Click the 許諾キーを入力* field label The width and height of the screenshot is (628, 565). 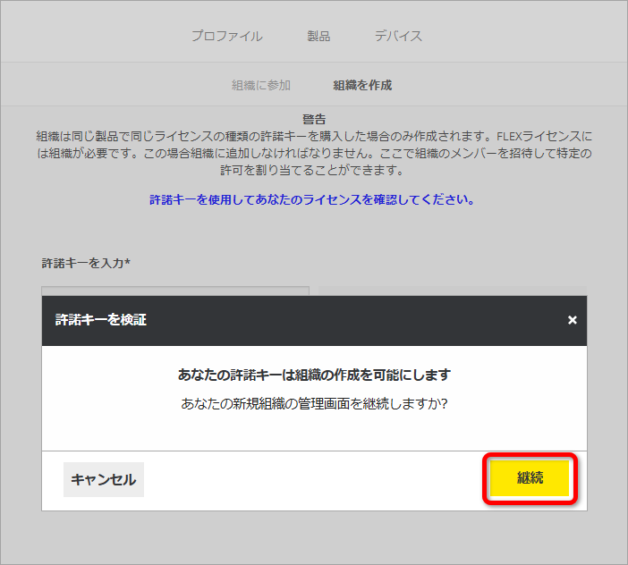pos(86,263)
